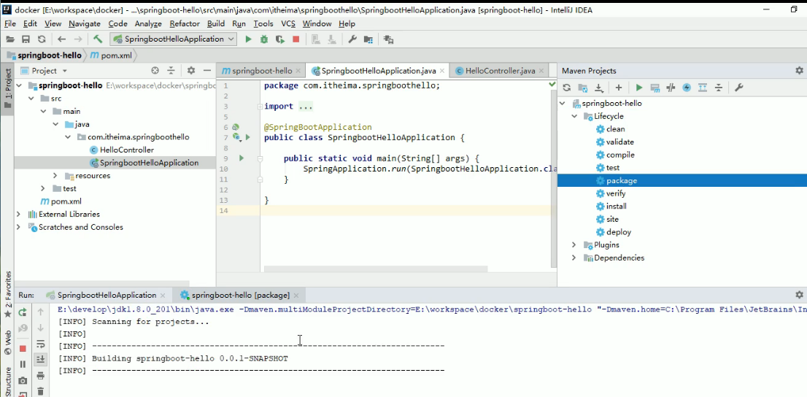
Task: Click Run Maven Build green play icon
Action: click(x=639, y=88)
